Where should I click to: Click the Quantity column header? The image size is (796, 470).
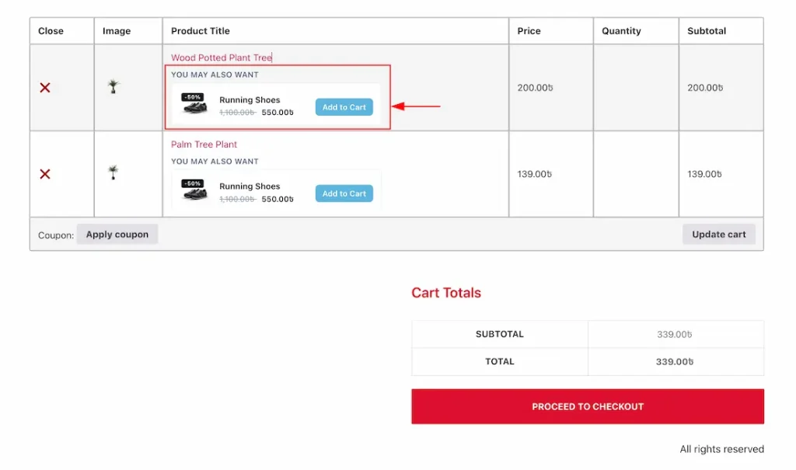(621, 31)
